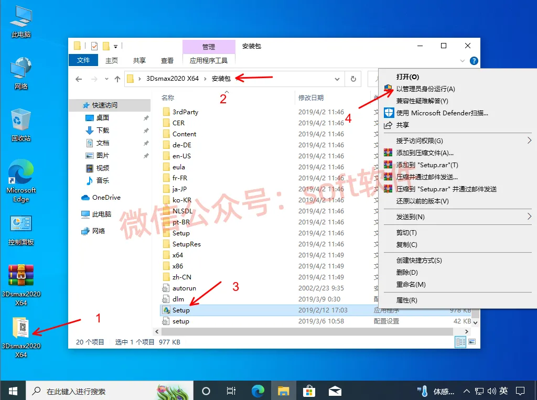Image resolution: width=537 pixels, height=400 pixels.
Task: Open the 共享 ribbon tab
Action: pyautogui.click(x=139, y=61)
